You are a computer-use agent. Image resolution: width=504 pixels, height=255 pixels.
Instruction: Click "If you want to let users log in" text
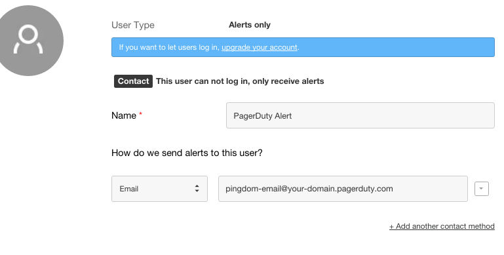click(x=169, y=47)
